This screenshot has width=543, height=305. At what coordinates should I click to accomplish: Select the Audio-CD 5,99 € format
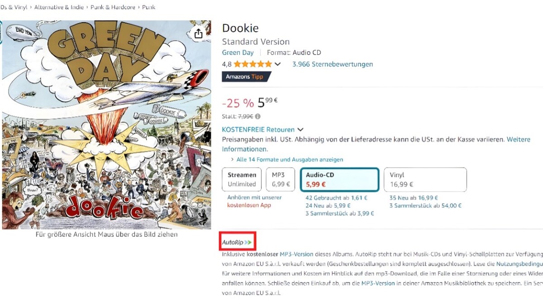coord(339,179)
